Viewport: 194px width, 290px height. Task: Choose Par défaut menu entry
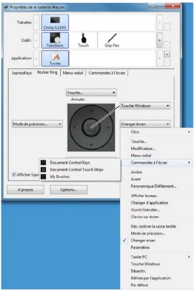tap(157, 285)
